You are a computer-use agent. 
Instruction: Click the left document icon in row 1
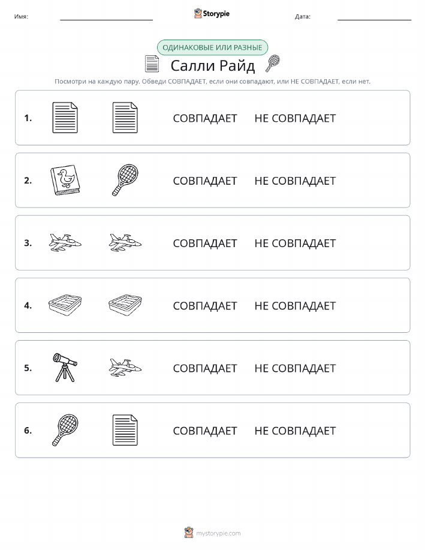click(x=65, y=118)
